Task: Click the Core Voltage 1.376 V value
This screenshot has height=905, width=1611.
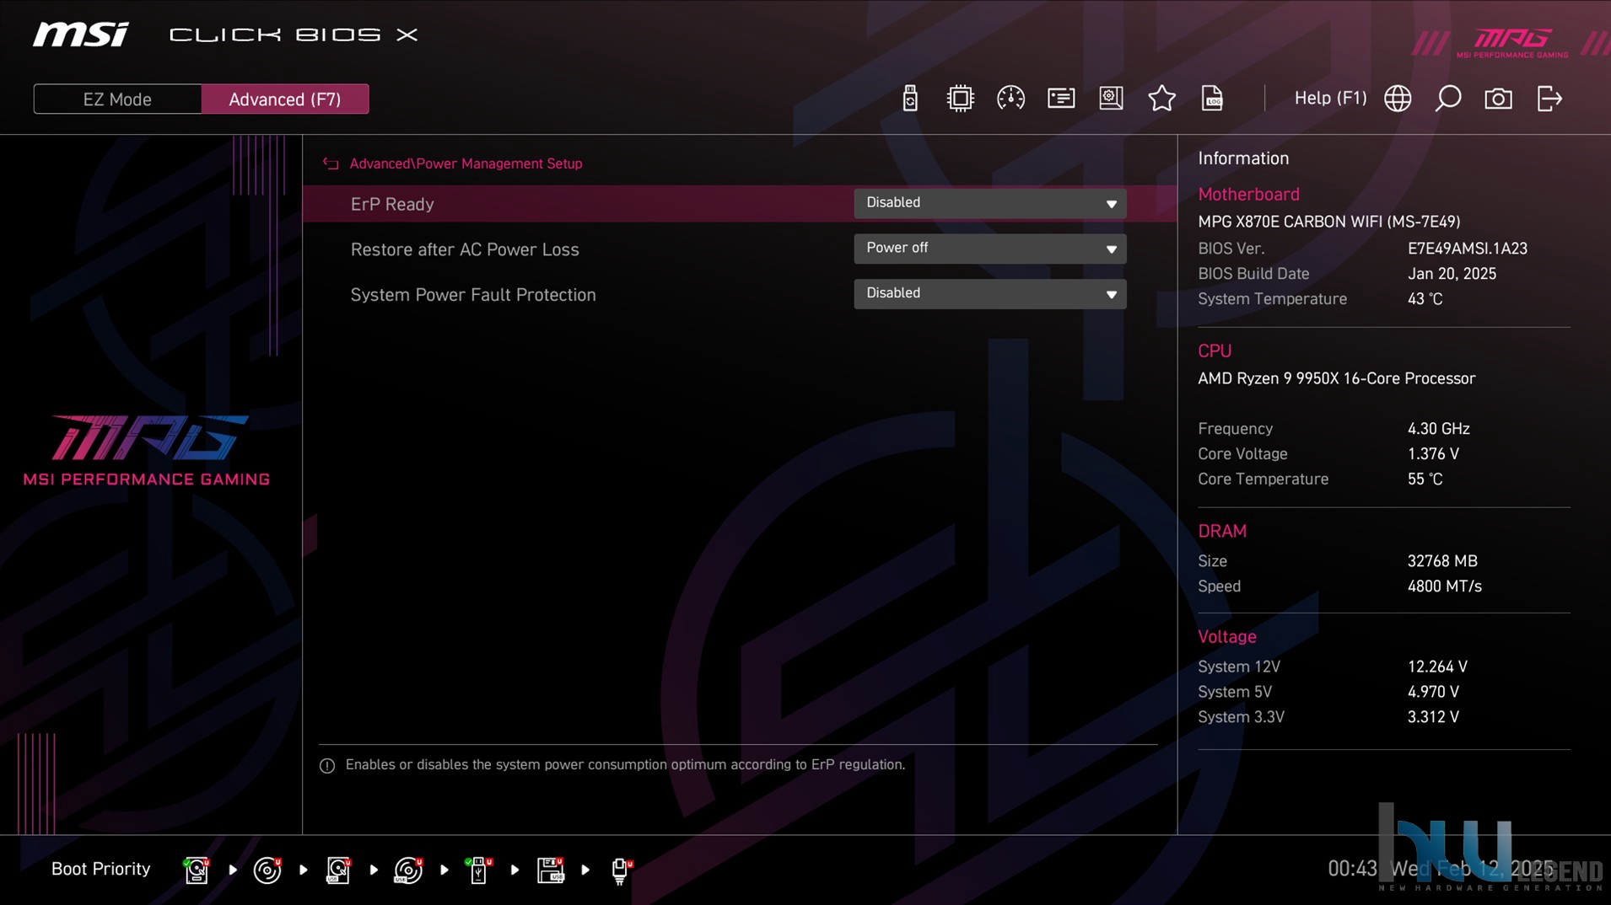Action: 1433,454
